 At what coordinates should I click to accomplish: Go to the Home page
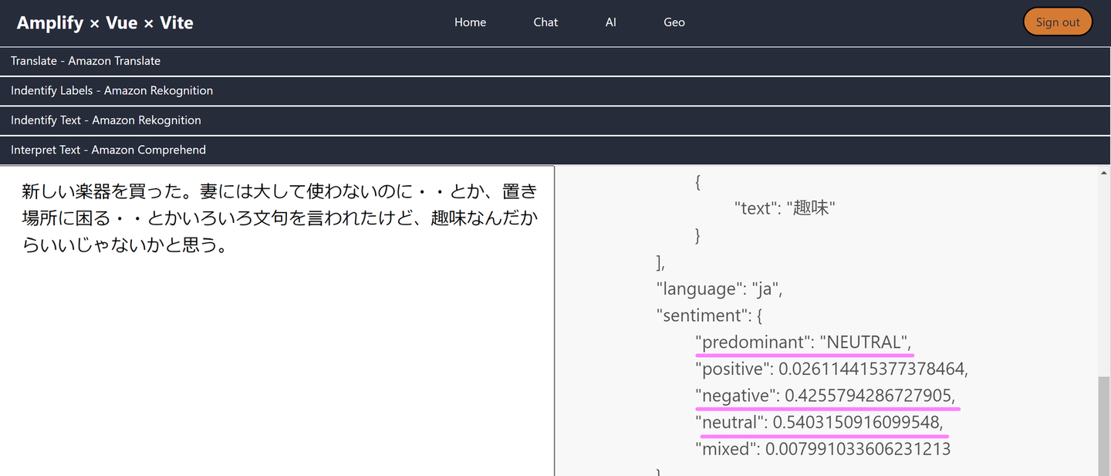pyautogui.click(x=470, y=22)
